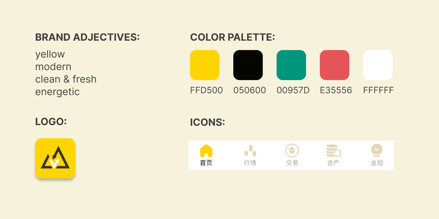Screen dimensions: 439x219
Task: Click the BRAND ADJECTIVES heading
Action: pyautogui.click(x=87, y=37)
